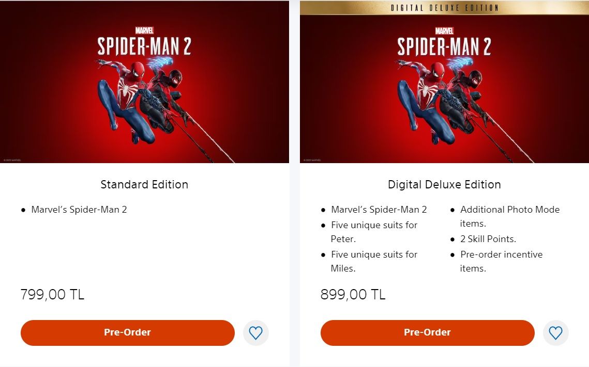Click the gold Digital Deluxe Edition banner
Image resolution: width=589 pixels, height=367 pixels.
pos(444,8)
